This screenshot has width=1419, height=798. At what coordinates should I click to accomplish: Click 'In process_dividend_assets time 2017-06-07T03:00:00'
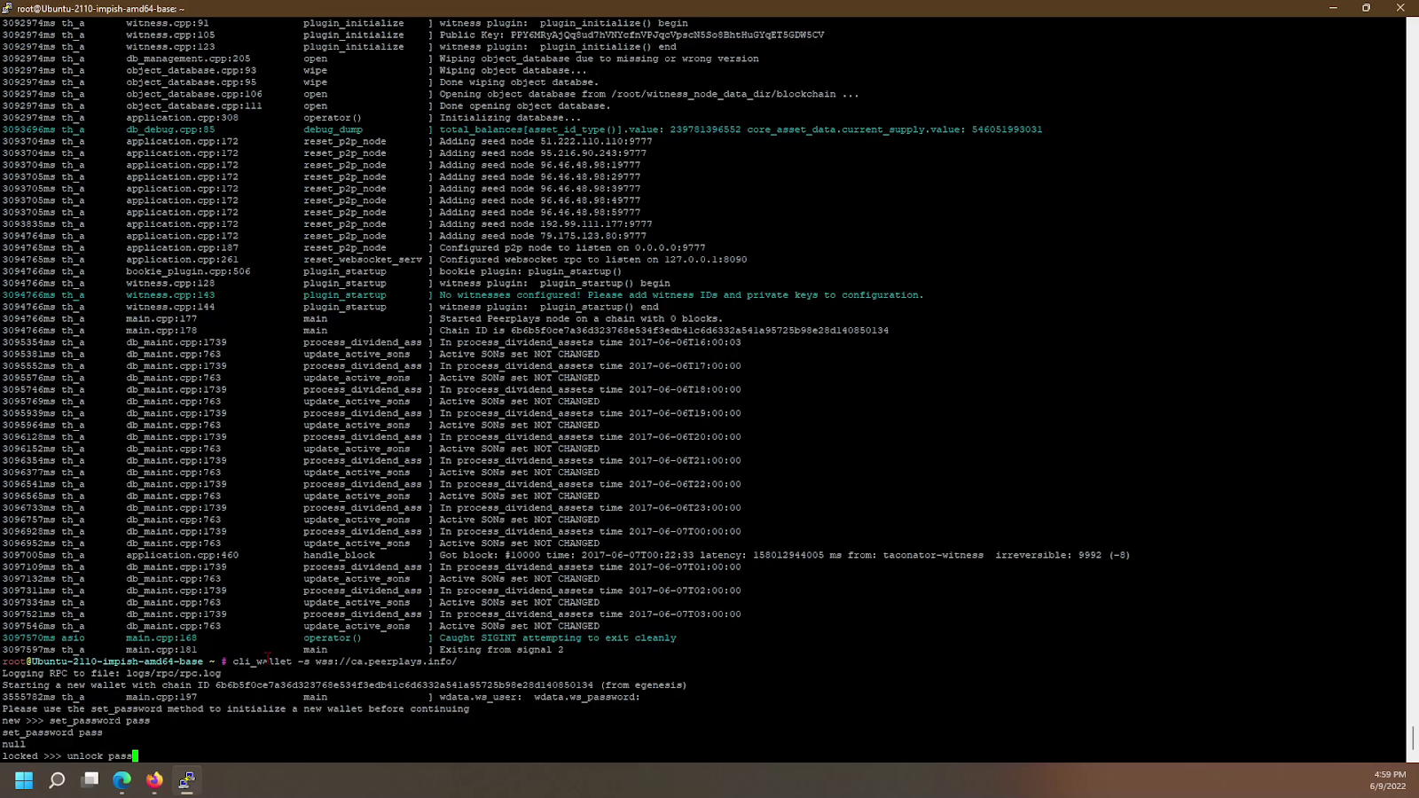pyautogui.click(x=590, y=614)
